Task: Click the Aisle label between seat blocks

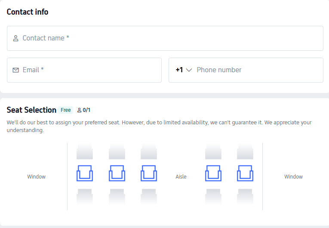Action: pyautogui.click(x=181, y=177)
